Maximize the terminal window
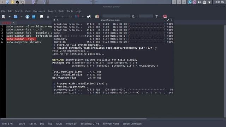The height and width of the screenshot is (127, 226). [x=168, y=20]
